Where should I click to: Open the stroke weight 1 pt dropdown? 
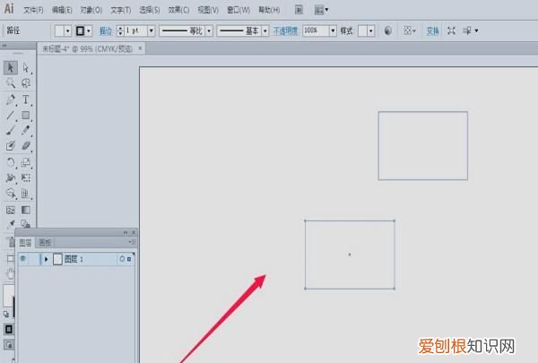pyautogui.click(x=151, y=30)
